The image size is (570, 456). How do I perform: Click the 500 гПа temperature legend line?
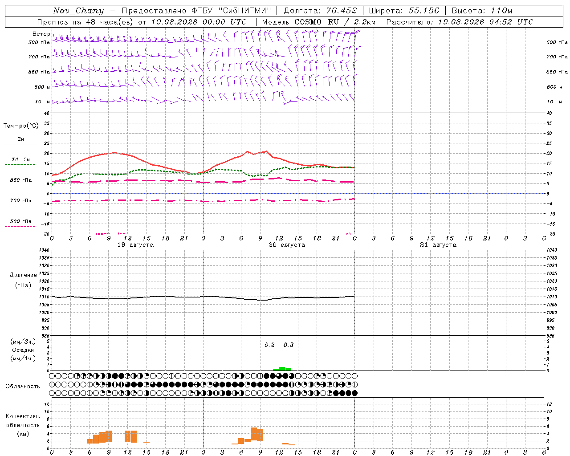(20, 226)
